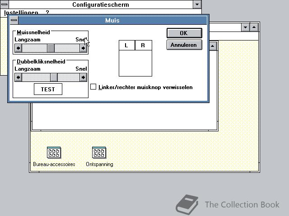Click right arrow of Muissnelheid slider
Screen dimensions: 289x216
[x=83, y=48]
